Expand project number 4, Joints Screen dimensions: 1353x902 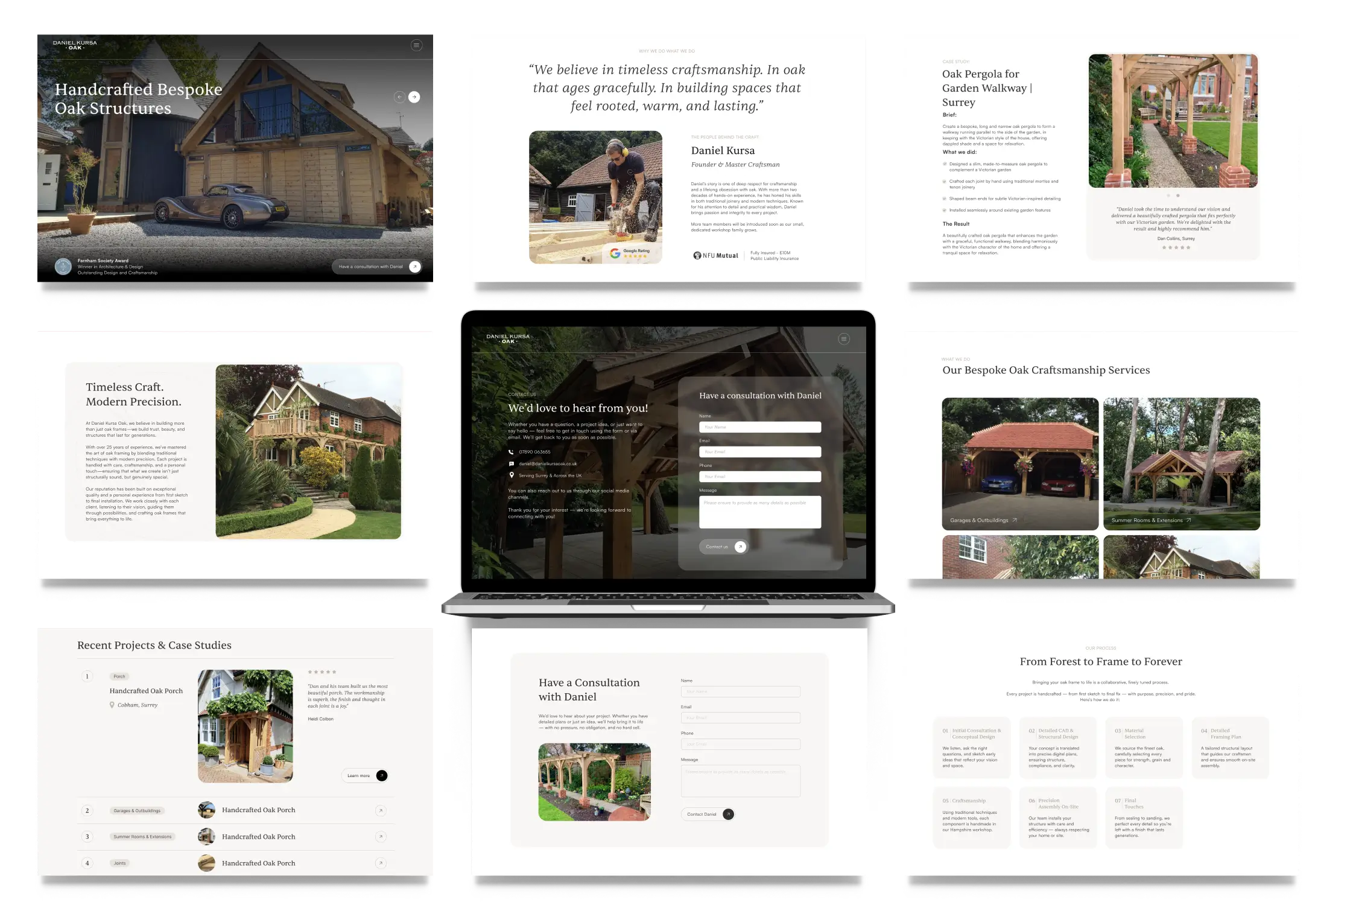coord(87,863)
